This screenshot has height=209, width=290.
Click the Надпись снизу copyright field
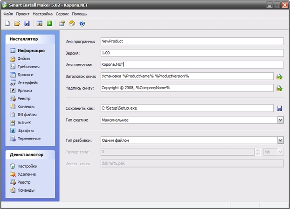(187, 88)
